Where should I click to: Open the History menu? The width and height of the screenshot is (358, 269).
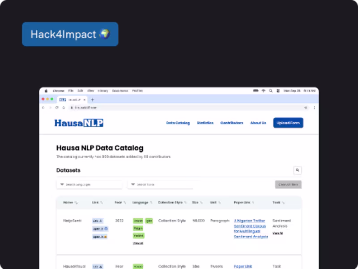[103, 91]
